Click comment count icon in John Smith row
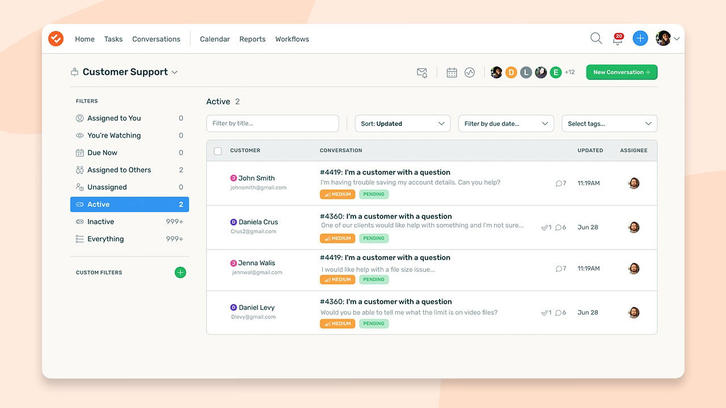 [x=561, y=184]
